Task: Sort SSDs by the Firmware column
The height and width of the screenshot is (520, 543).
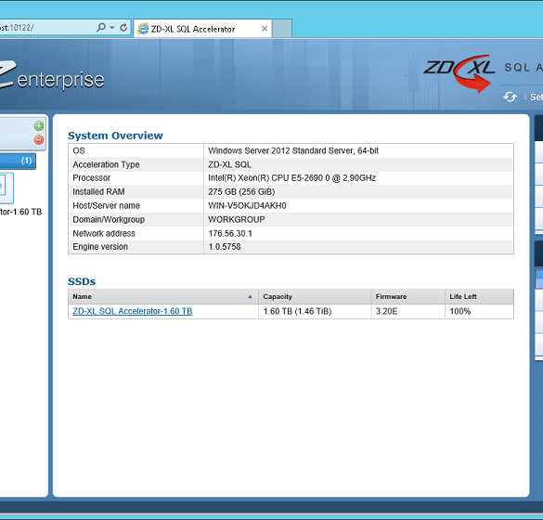Action: (407, 297)
